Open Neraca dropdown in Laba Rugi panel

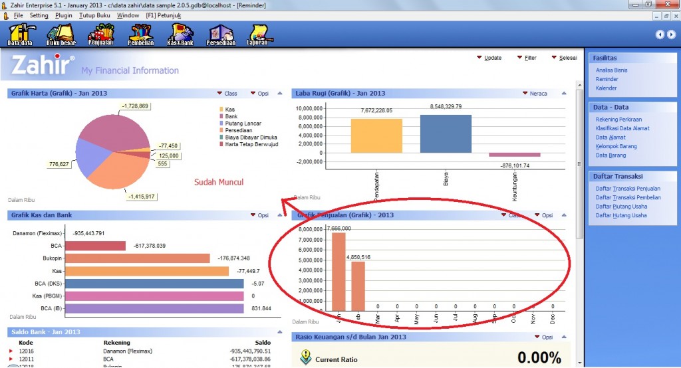pos(535,94)
